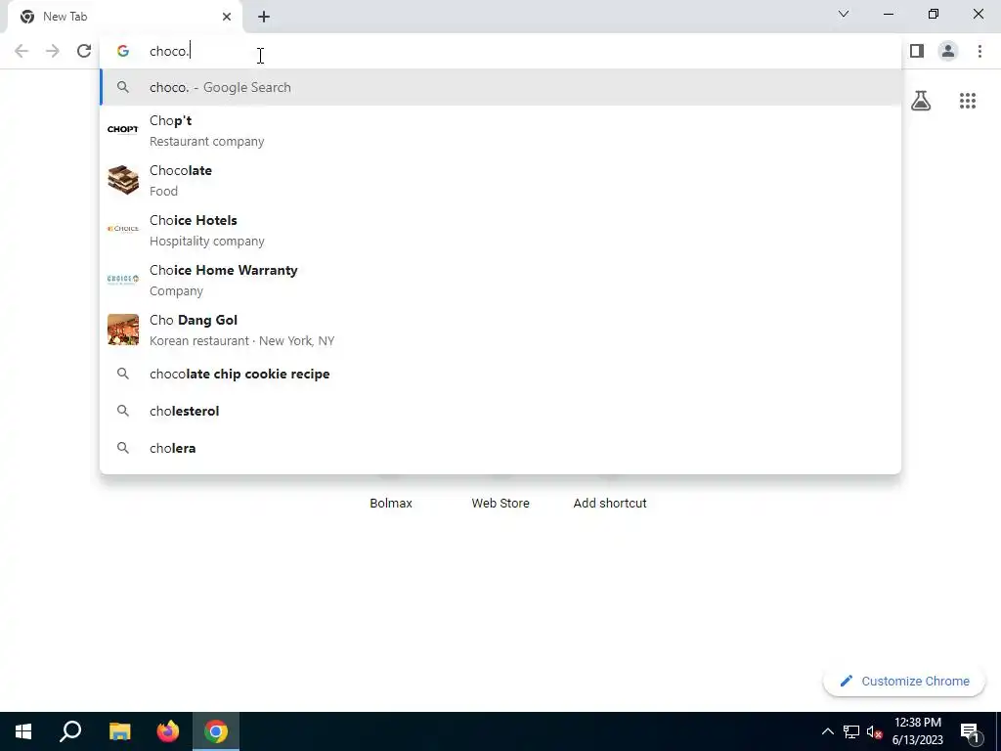Select 'choco. - Google Search' suggestion

click(500, 87)
